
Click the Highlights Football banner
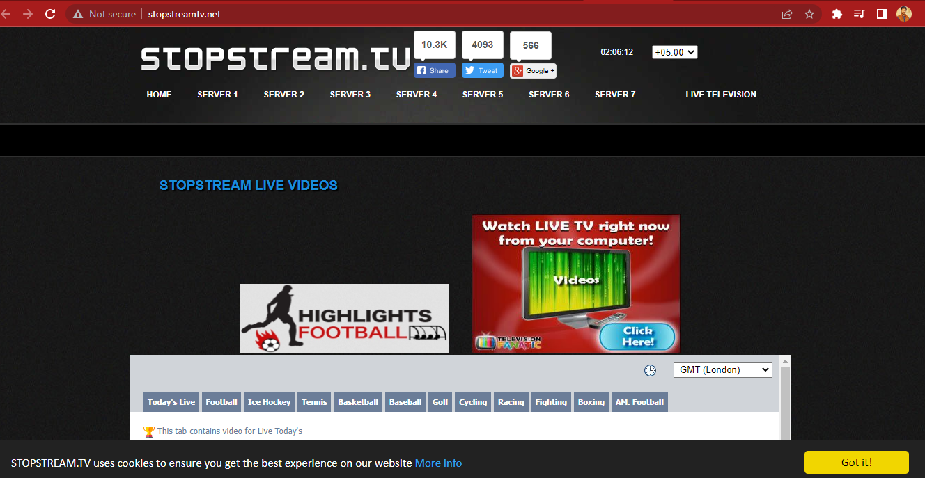click(x=344, y=319)
